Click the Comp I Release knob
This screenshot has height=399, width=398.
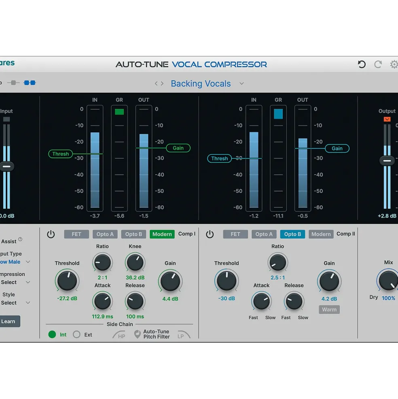pos(135,301)
